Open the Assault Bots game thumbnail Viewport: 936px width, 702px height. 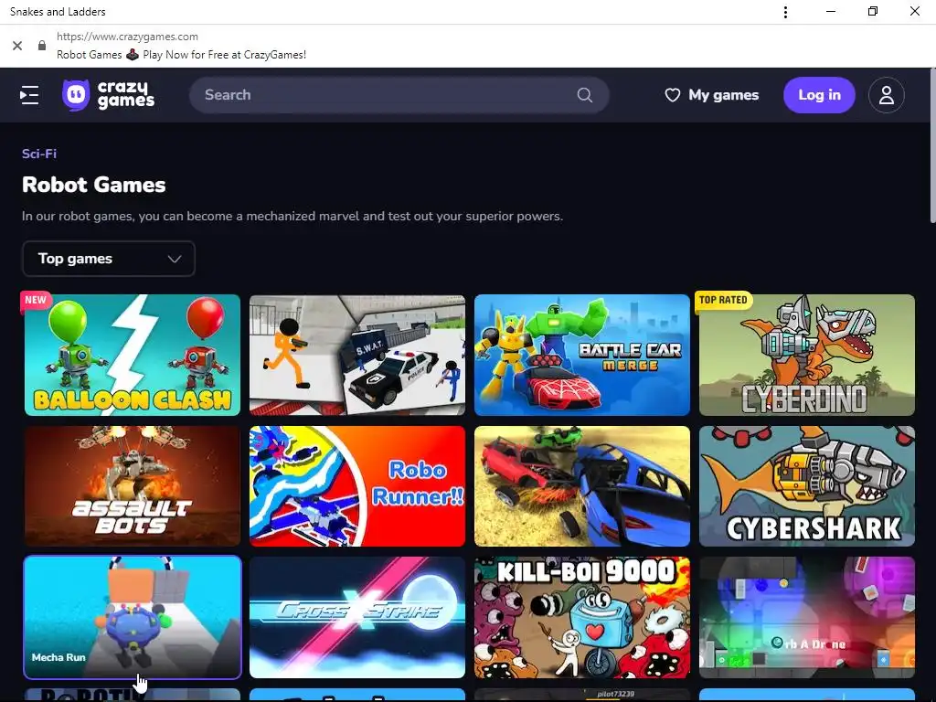(132, 486)
